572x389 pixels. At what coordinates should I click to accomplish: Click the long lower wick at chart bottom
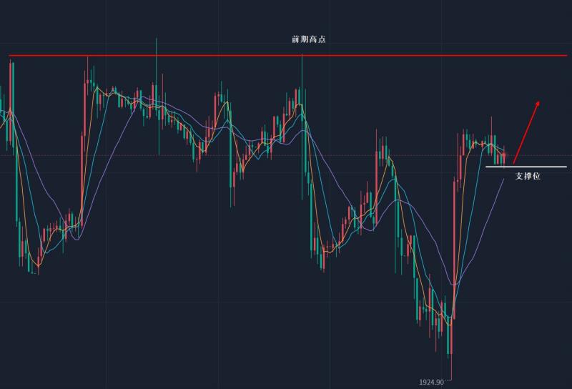tap(451, 366)
